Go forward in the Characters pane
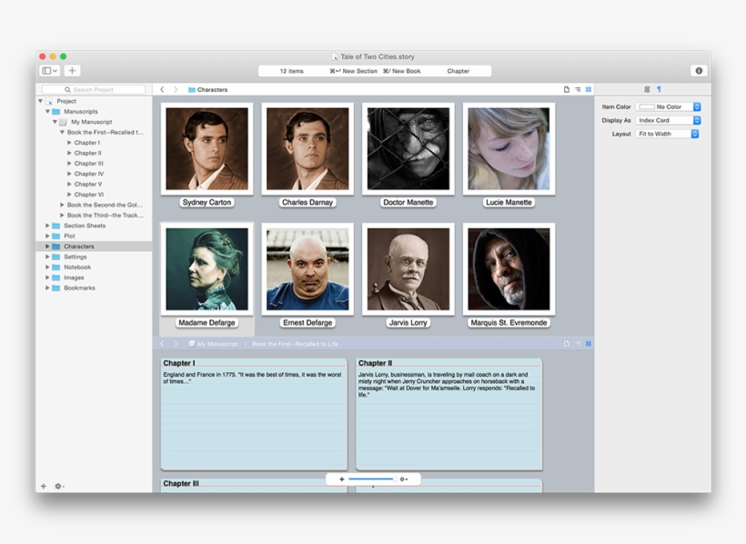 click(x=176, y=89)
